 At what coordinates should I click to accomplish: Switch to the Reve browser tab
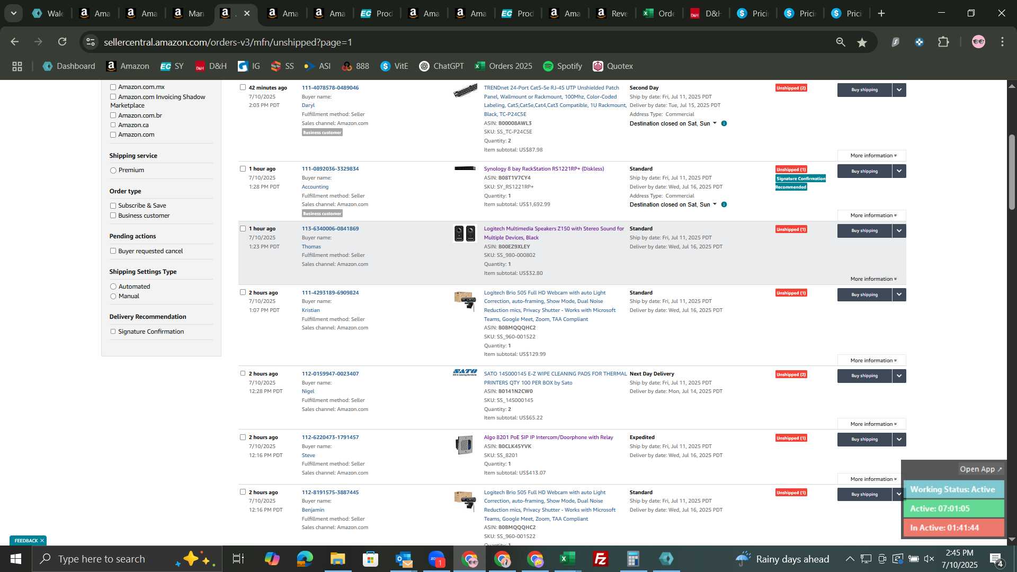click(x=612, y=13)
